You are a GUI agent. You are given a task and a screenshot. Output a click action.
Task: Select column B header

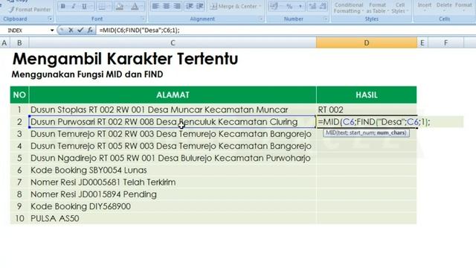(x=19, y=43)
